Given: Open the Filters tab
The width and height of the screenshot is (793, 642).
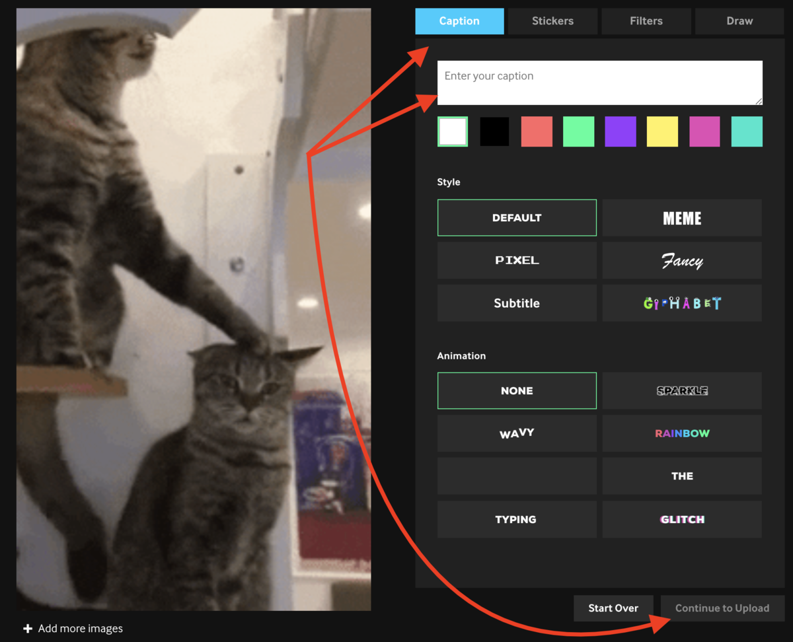Looking at the screenshot, I should 646,21.
